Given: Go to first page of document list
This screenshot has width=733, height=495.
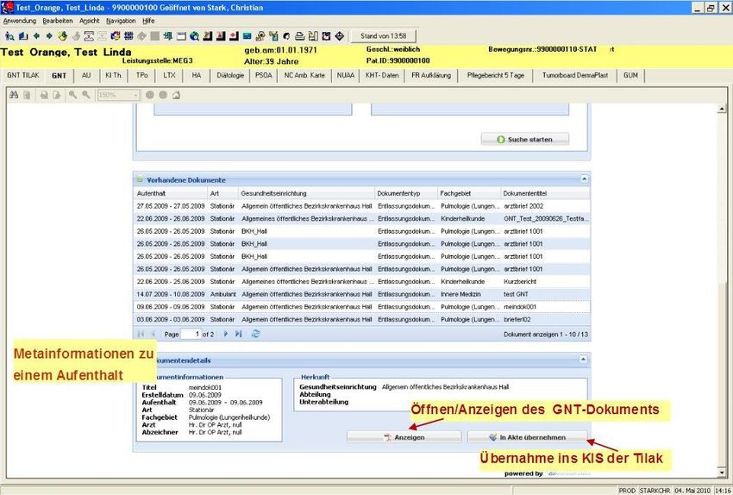Looking at the screenshot, I should click(x=141, y=335).
